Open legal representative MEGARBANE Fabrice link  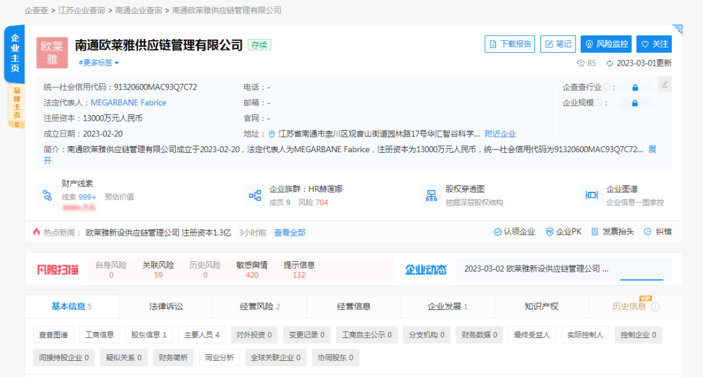point(128,103)
